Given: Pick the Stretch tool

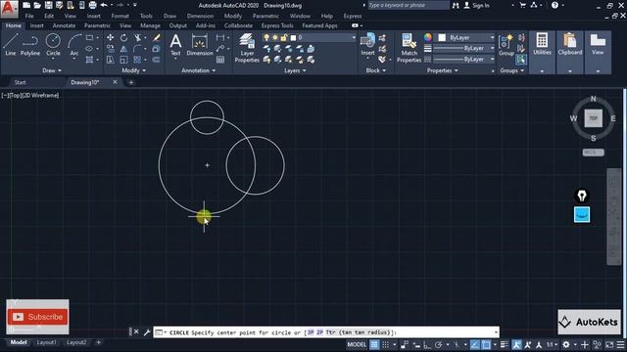Looking at the screenshot, I should tap(110, 60).
